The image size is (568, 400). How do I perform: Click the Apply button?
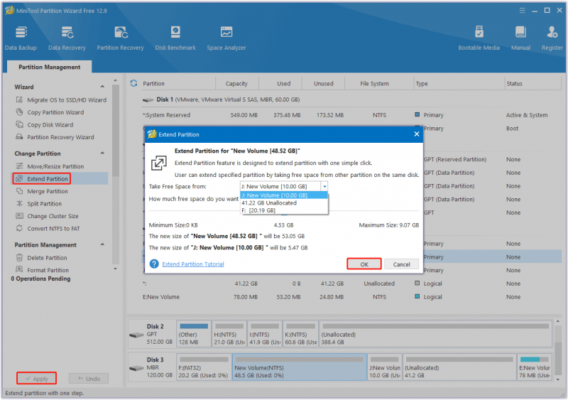37,379
